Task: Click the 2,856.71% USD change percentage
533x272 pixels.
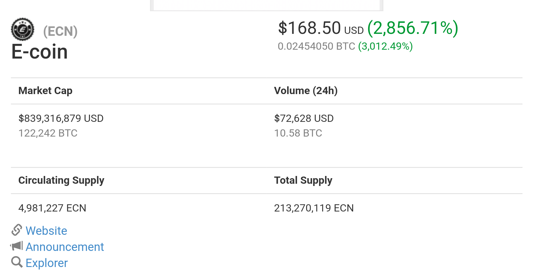Action: 413,28
